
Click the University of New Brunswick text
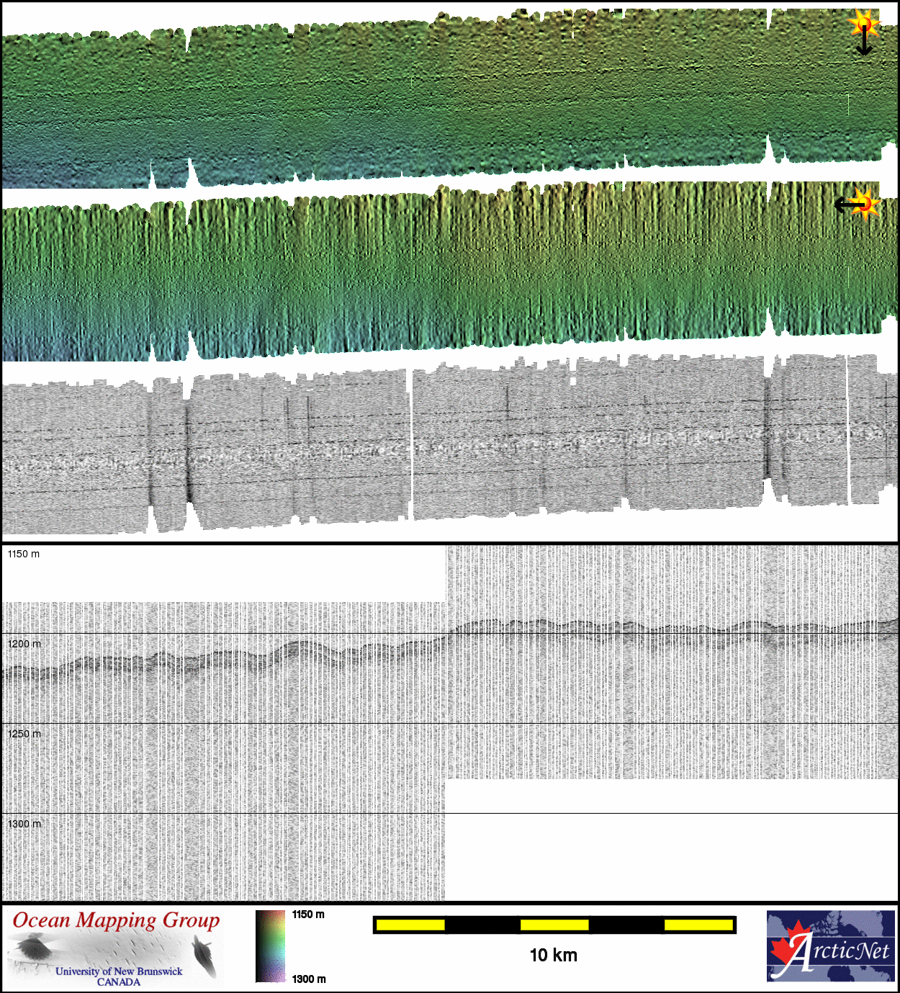(119, 971)
